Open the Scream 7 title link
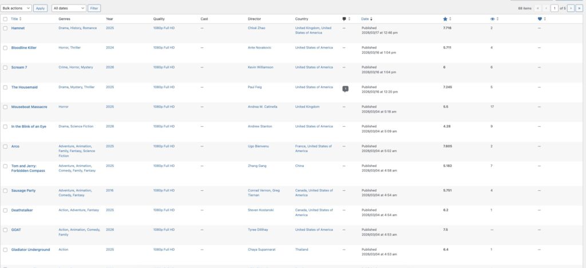The width and height of the screenshot is (586, 268). 19,67
